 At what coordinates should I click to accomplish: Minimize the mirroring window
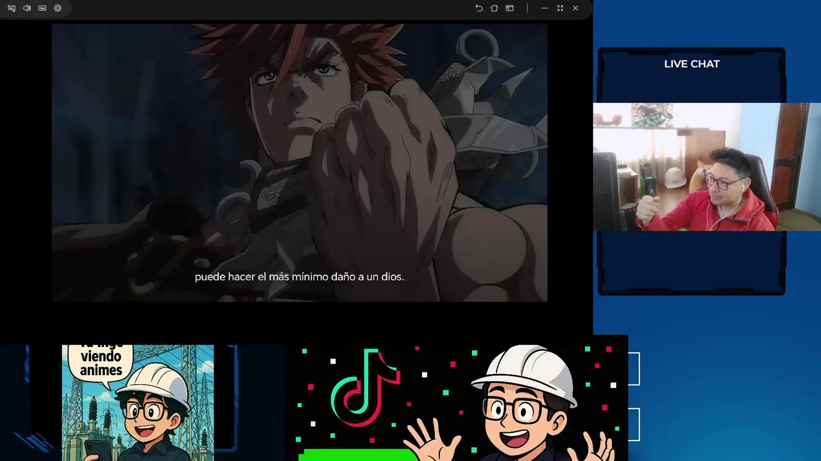coord(545,8)
